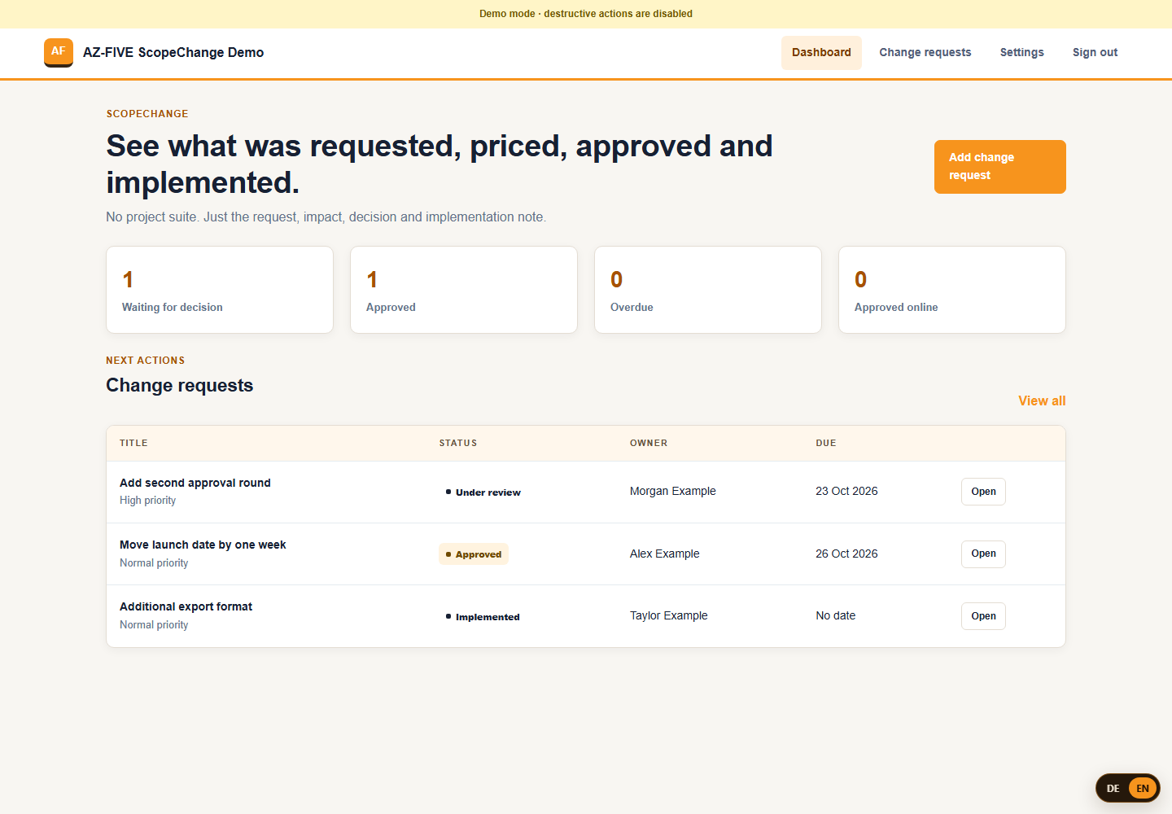
Task: Click the OWNER column header
Action: pyautogui.click(x=649, y=443)
